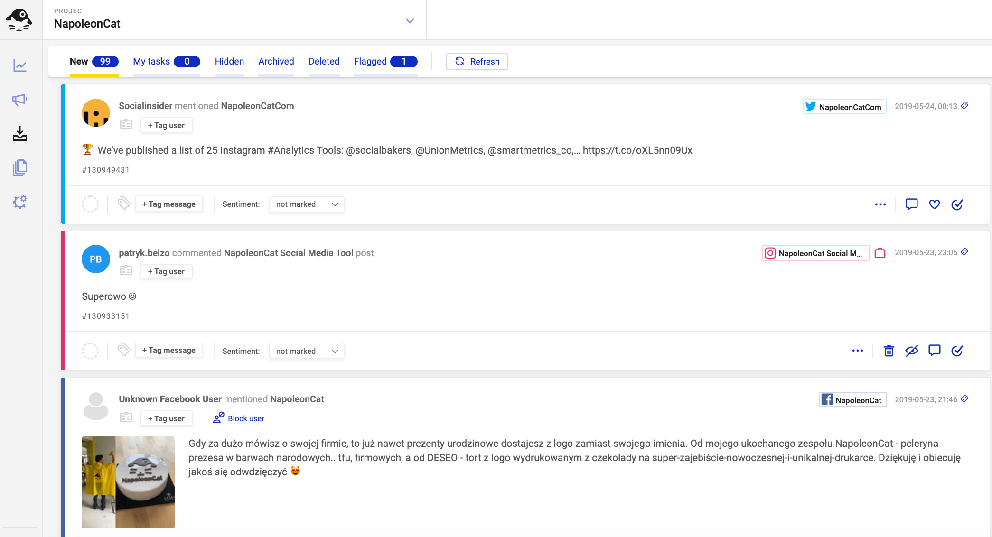The width and height of the screenshot is (992, 537).
Task: Expand the NapoleonCat project dropdown chevron
Action: point(410,21)
